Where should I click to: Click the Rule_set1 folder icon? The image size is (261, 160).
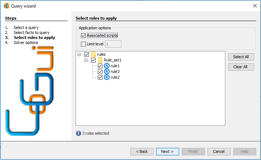[100, 60]
